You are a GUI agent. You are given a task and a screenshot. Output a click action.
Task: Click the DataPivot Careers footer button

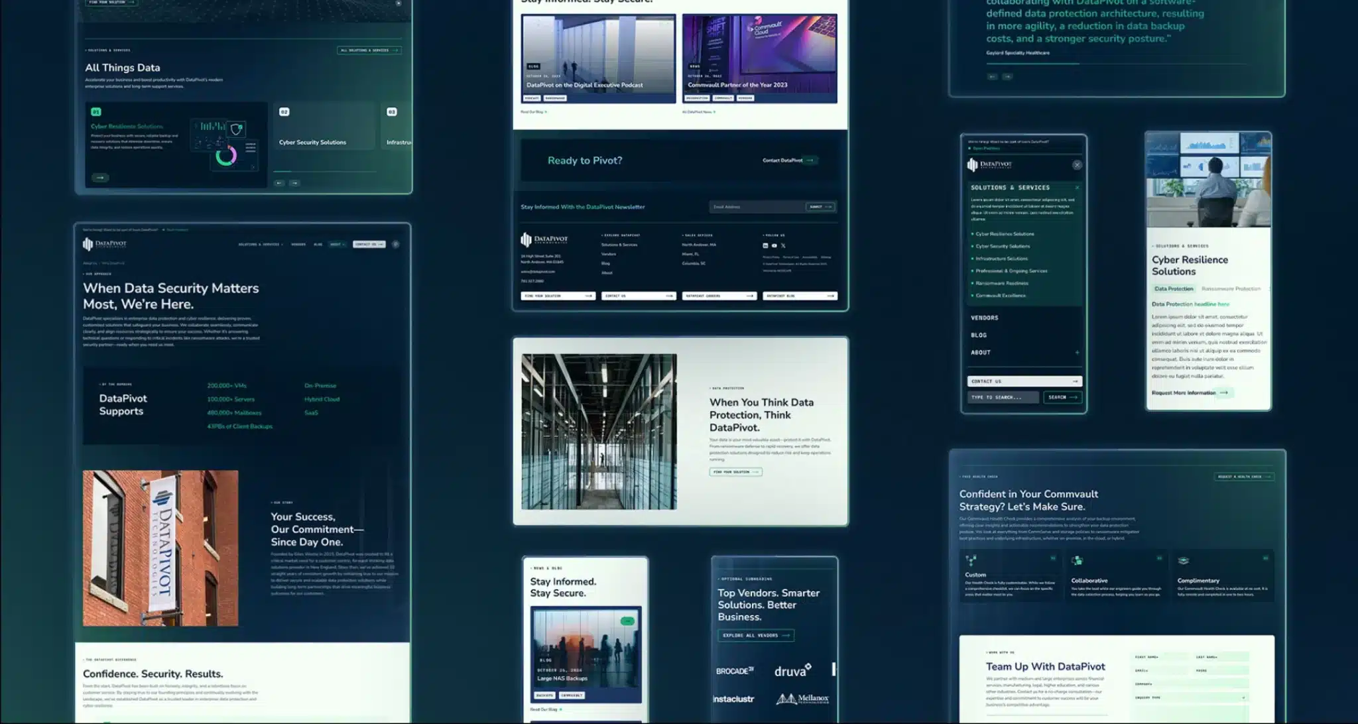pyautogui.click(x=719, y=296)
